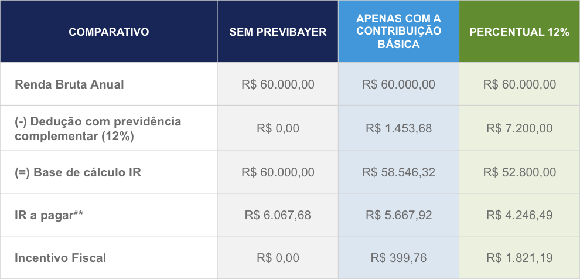Click the Base de cálculo IR label

(x=78, y=172)
